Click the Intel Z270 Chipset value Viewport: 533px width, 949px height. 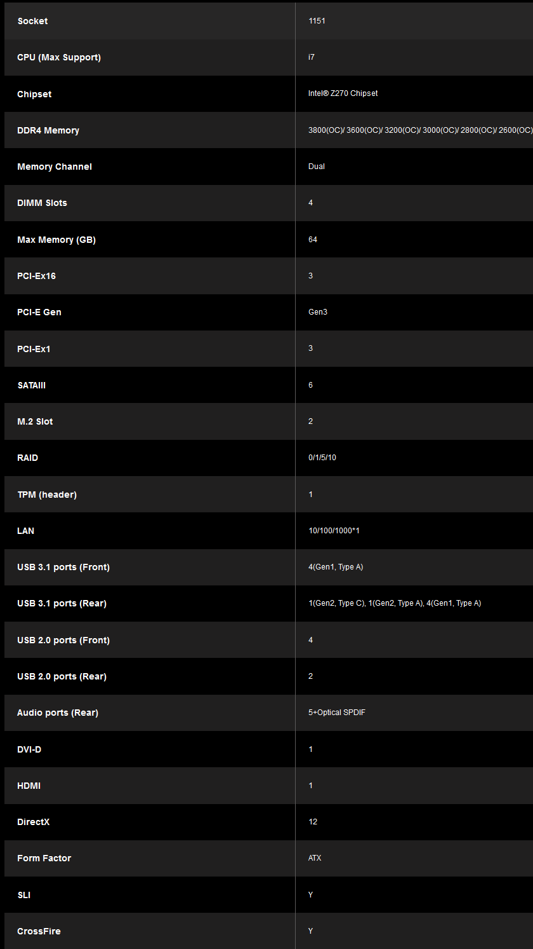pyautogui.click(x=343, y=93)
